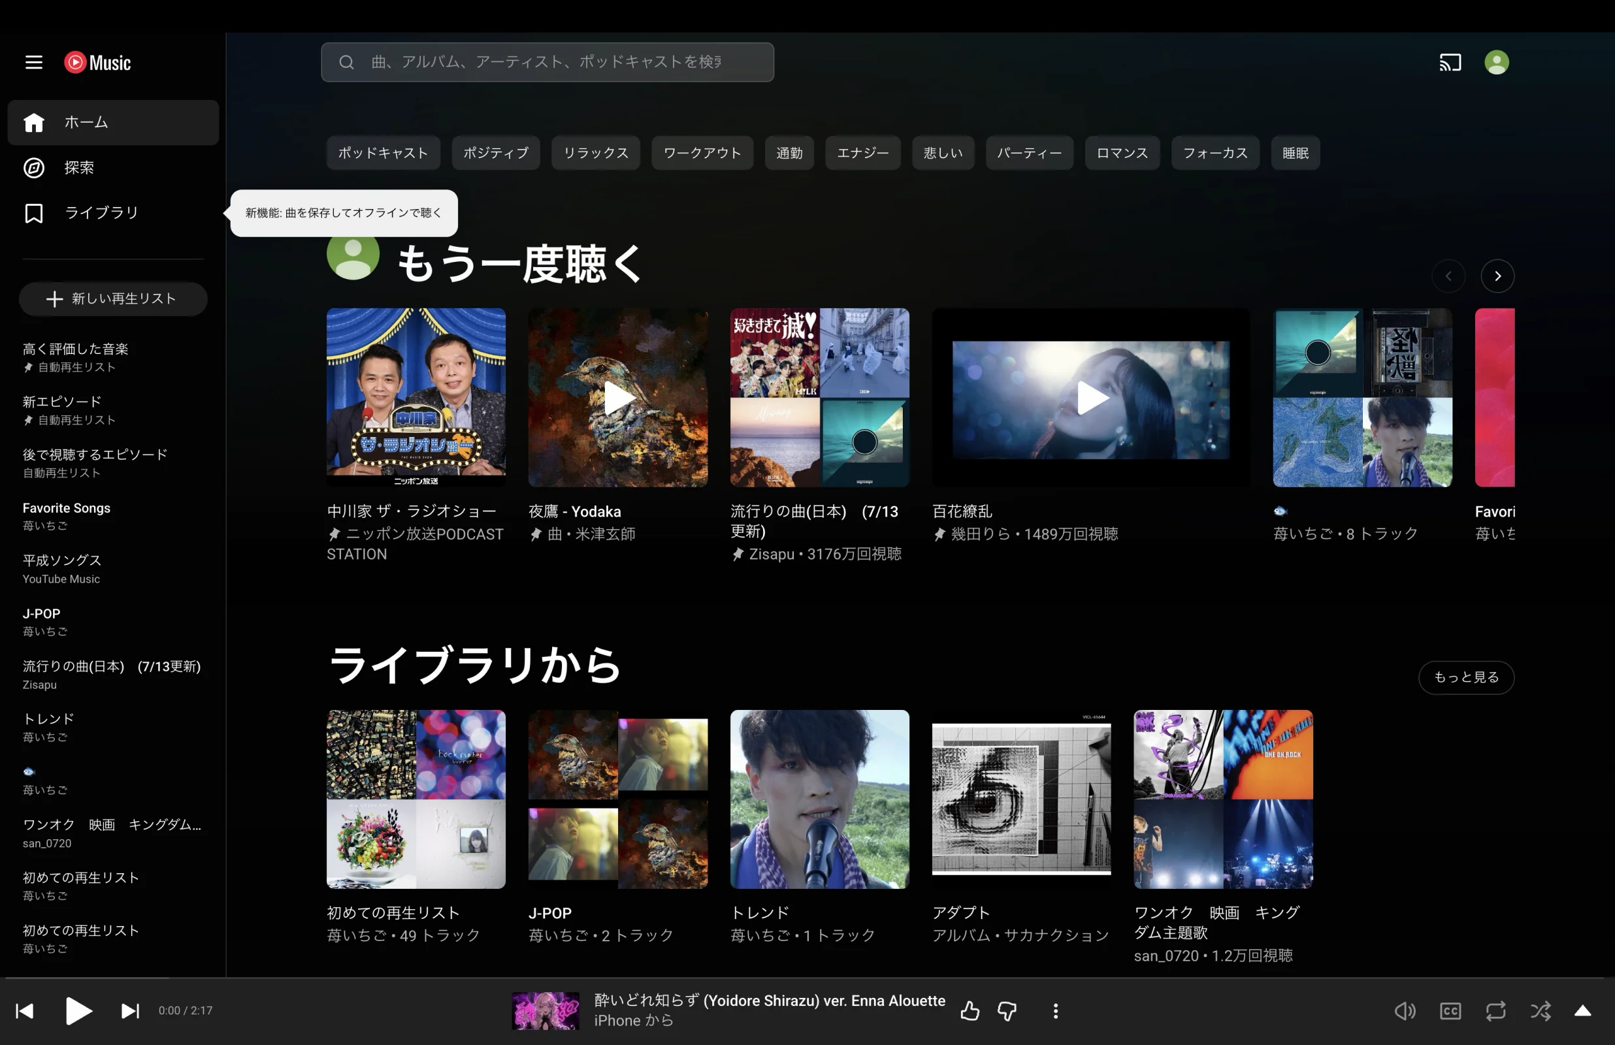Toggle closed captions in player bar
Screen dimensions: 1615x1045
pos(1450,1011)
